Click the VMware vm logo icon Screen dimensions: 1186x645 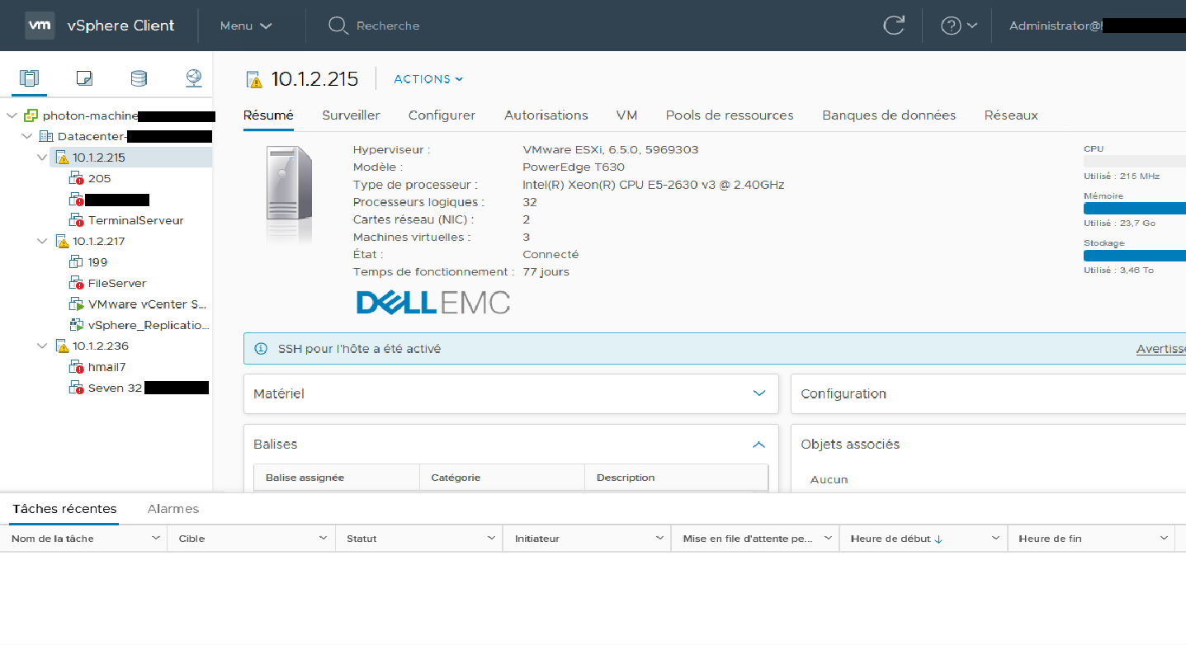click(x=40, y=26)
